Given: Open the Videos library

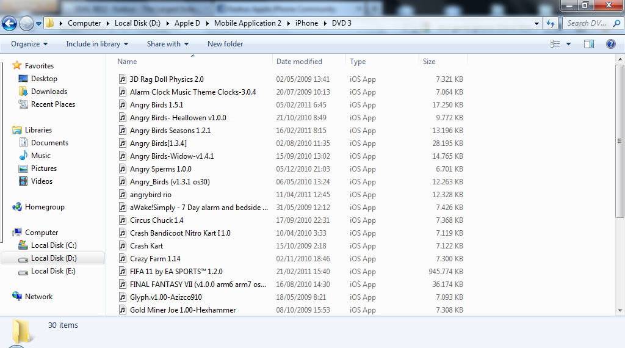Looking at the screenshot, I should (42, 181).
